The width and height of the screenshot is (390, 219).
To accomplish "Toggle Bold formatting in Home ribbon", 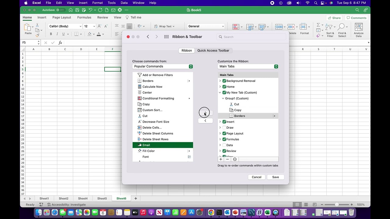I will coord(51,34).
